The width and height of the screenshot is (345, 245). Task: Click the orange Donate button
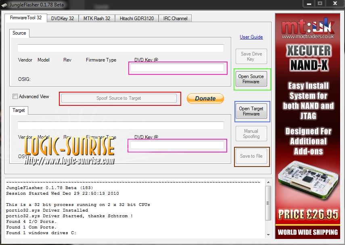205,98
